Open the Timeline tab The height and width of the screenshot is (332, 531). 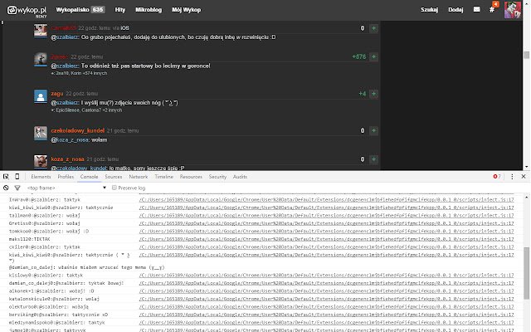click(x=163, y=177)
